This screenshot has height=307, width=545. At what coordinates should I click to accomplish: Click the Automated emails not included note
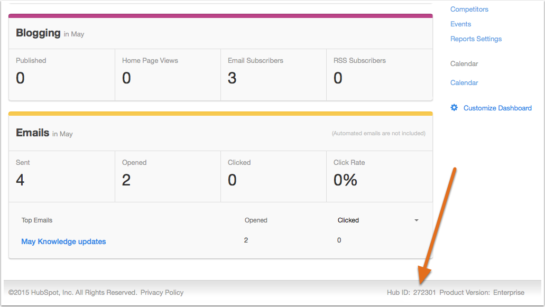378,133
